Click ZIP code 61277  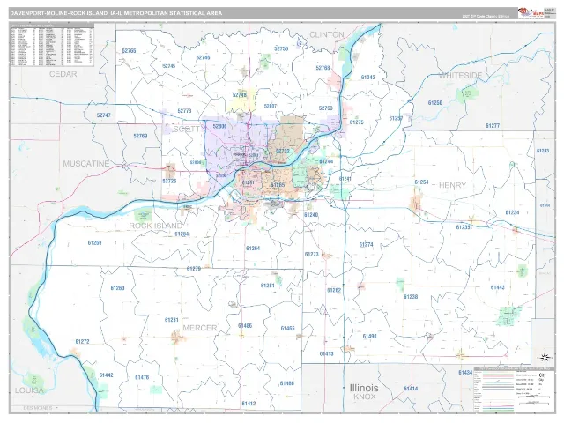493,126
